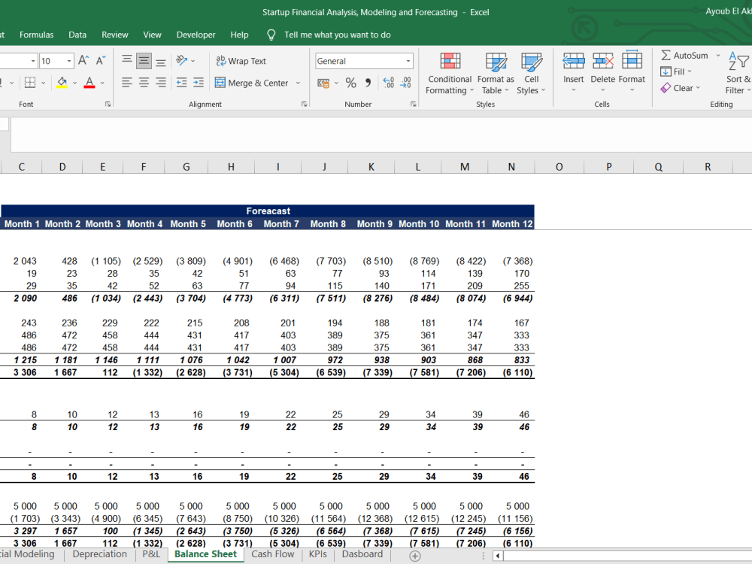Click the Increase Indent icon
Viewport: 752px width, 564px height.
point(199,83)
